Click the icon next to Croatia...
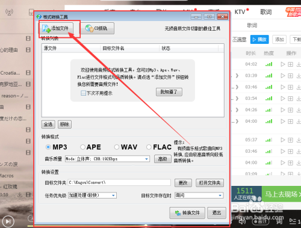 28,73
